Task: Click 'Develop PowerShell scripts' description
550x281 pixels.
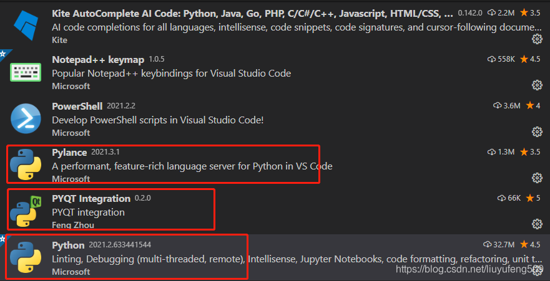Action: click(158, 120)
